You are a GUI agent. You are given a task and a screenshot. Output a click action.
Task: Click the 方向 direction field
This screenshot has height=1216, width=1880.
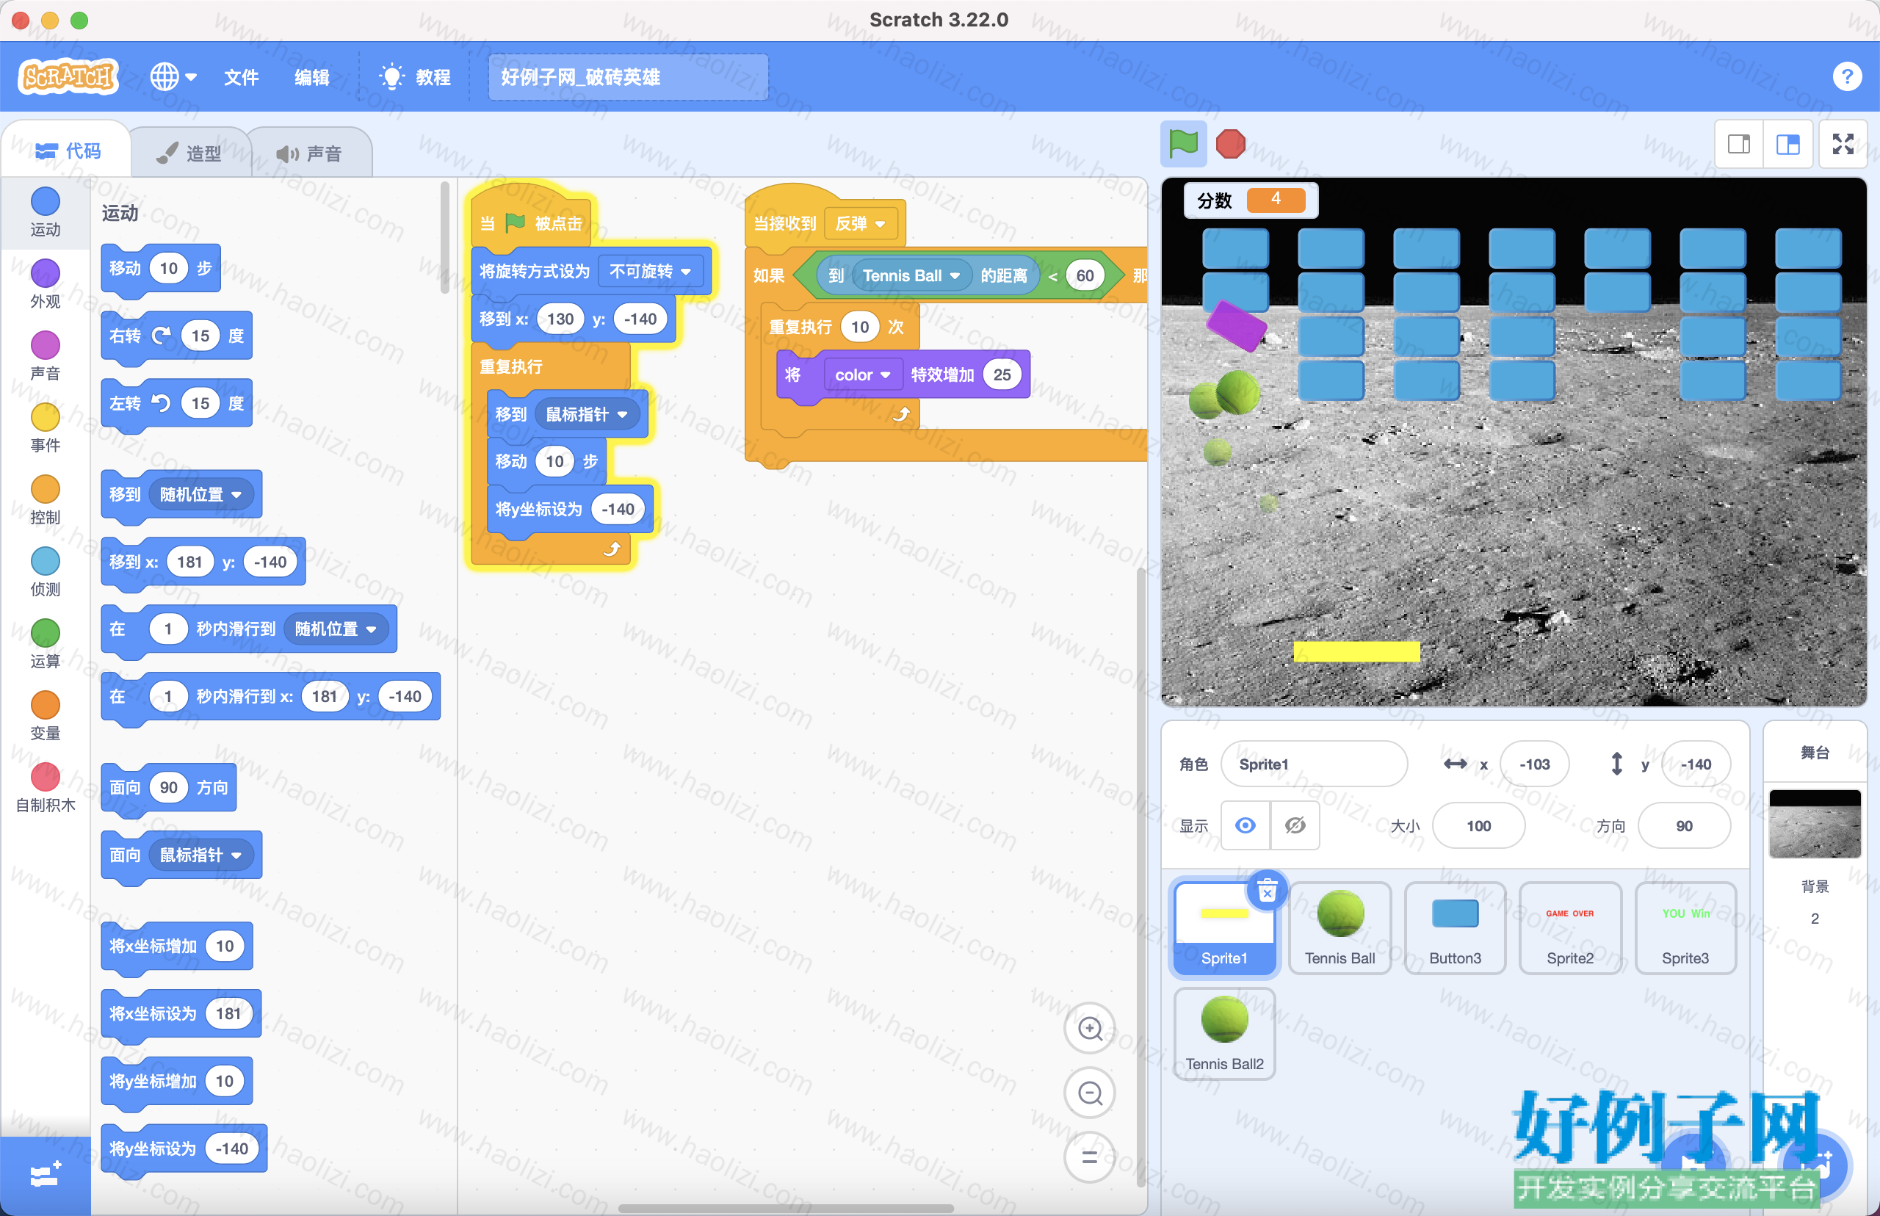coord(1683,825)
